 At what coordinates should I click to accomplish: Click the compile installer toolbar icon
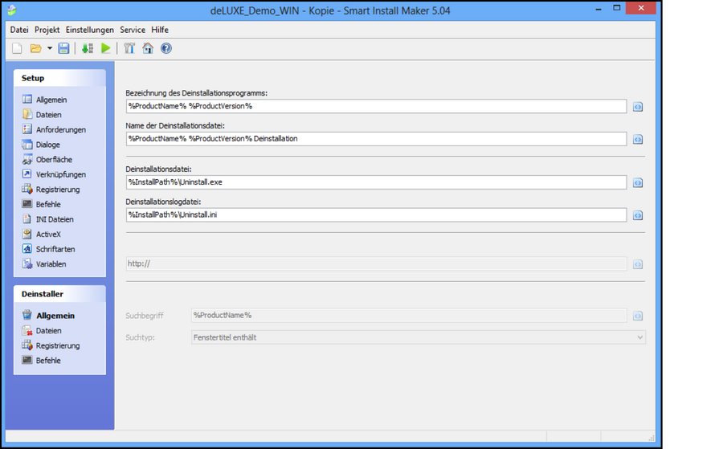click(x=88, y=48)
